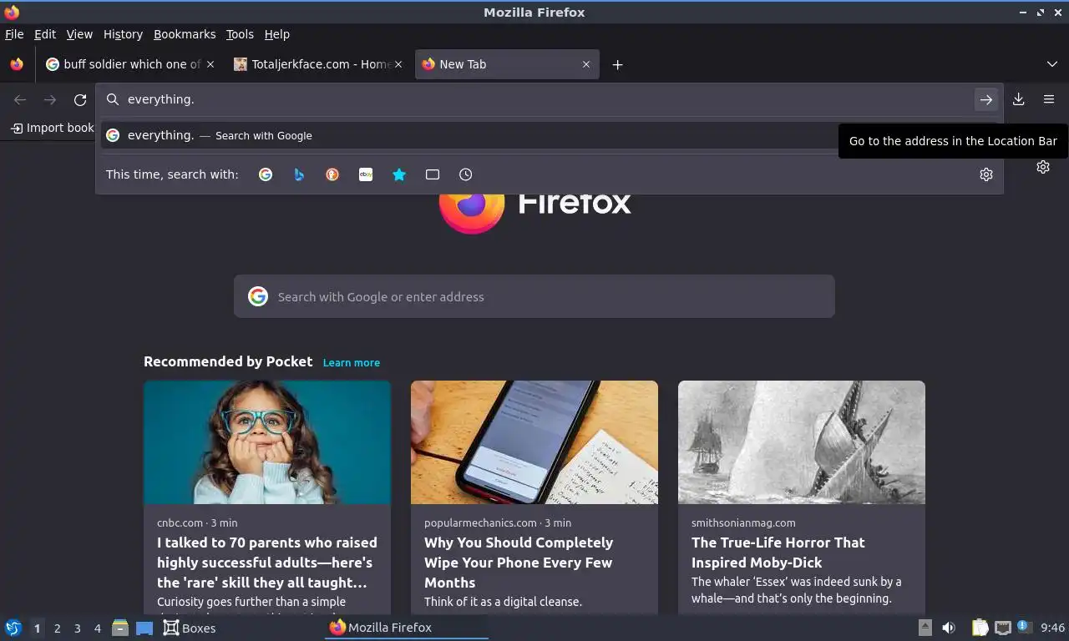The width and height of the screenshot is (1069, 641).
Task: Open search settings gear in suggestion panel
Action: tap(986, 174)
